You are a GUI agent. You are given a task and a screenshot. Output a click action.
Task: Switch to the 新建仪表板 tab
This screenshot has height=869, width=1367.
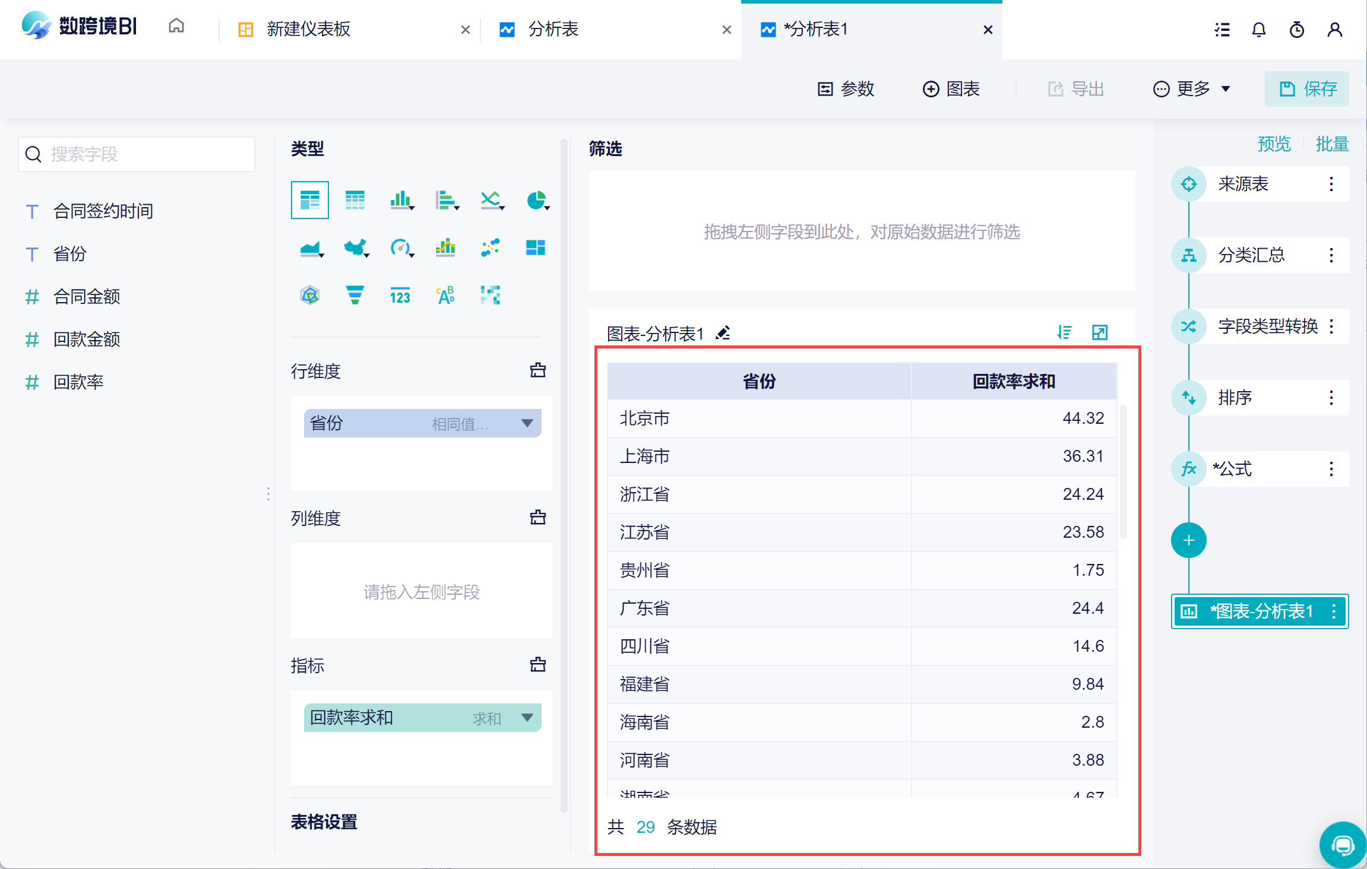pos(308,30)
